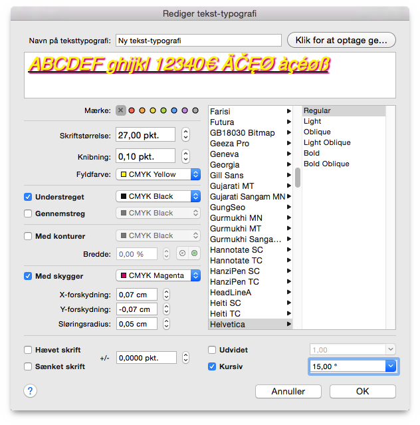Screen dimensions: 420x425
Task: Tick the Hævet skrift checkbox
Action: [28, 350]
